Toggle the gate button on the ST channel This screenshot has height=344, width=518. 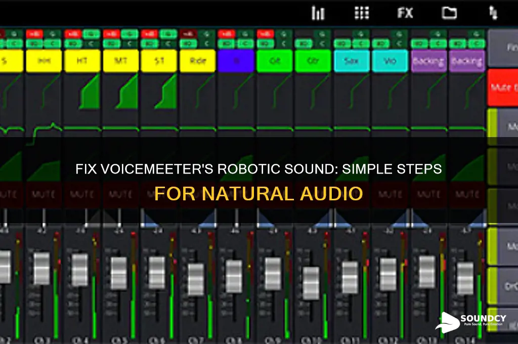[x=168, y=34]
